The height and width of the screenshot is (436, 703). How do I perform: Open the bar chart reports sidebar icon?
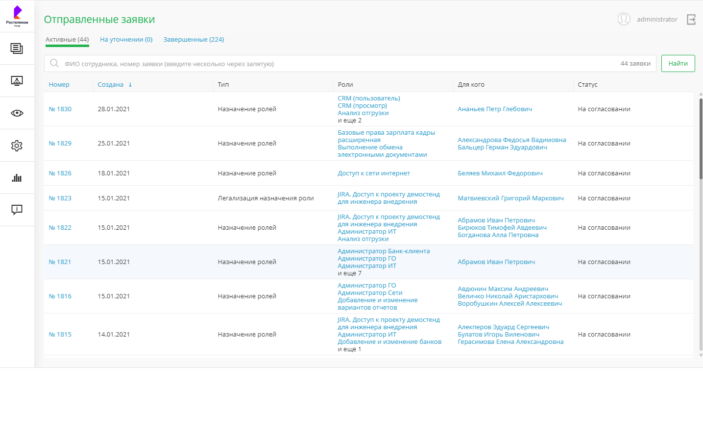point(17,178)
